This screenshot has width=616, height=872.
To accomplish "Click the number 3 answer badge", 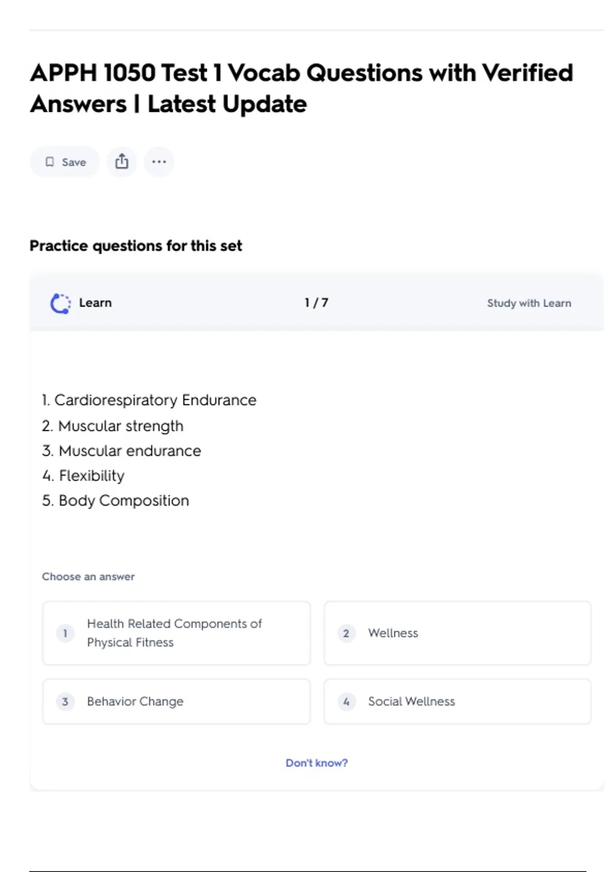I will (65, 701).
